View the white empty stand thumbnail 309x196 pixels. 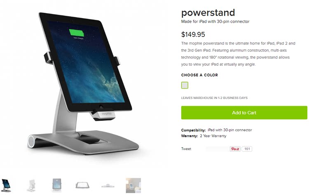(31, 185)
